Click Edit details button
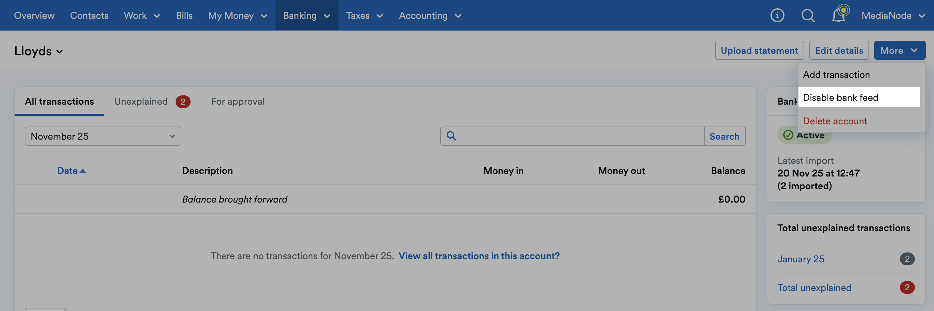The width and height of the screenshot is (934, 311). click(839, 50)
